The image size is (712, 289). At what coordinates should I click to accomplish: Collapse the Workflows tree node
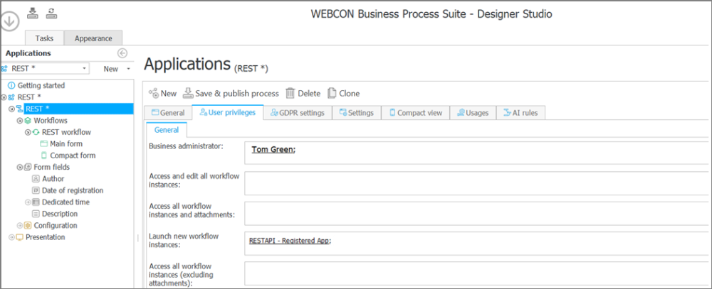(x=20, y=121)
